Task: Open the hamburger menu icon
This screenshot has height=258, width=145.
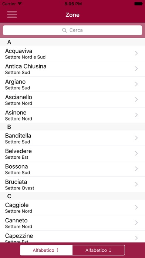Action: click(x=12, y=14)
